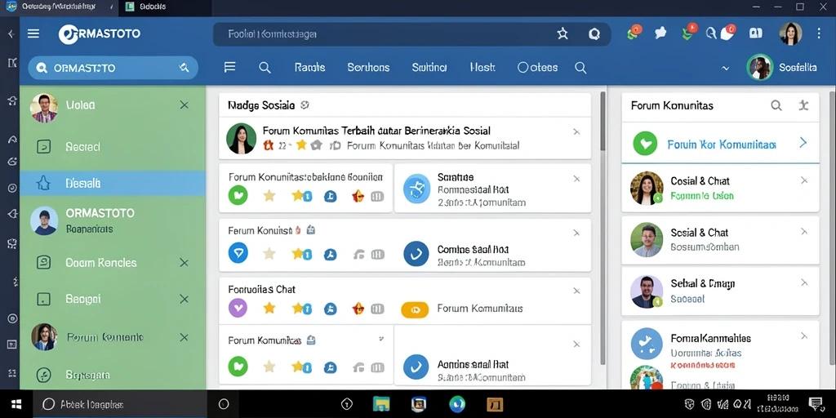Close the Ooam Rencles sidebar entry
This screenshot has height=418, width=836.
coord(184,263)
